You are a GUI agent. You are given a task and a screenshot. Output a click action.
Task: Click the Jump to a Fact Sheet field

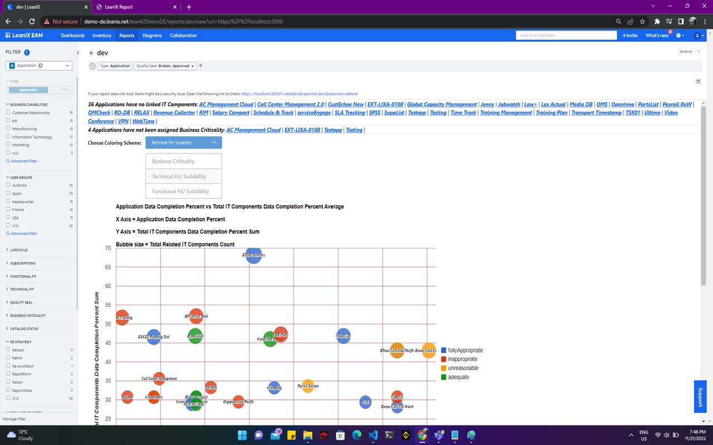coord(567,35)
